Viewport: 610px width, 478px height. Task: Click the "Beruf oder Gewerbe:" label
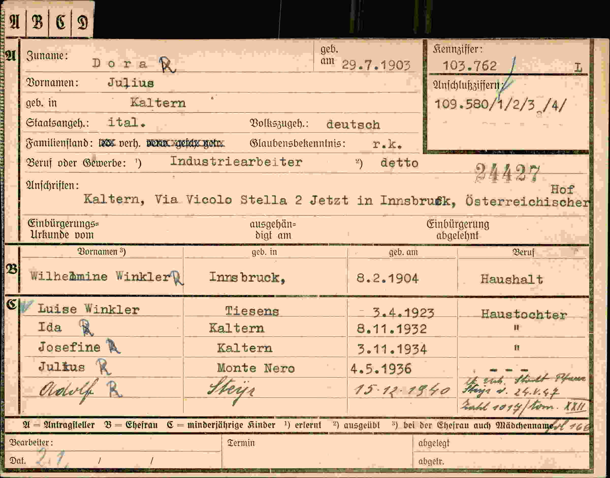point(76,163)
